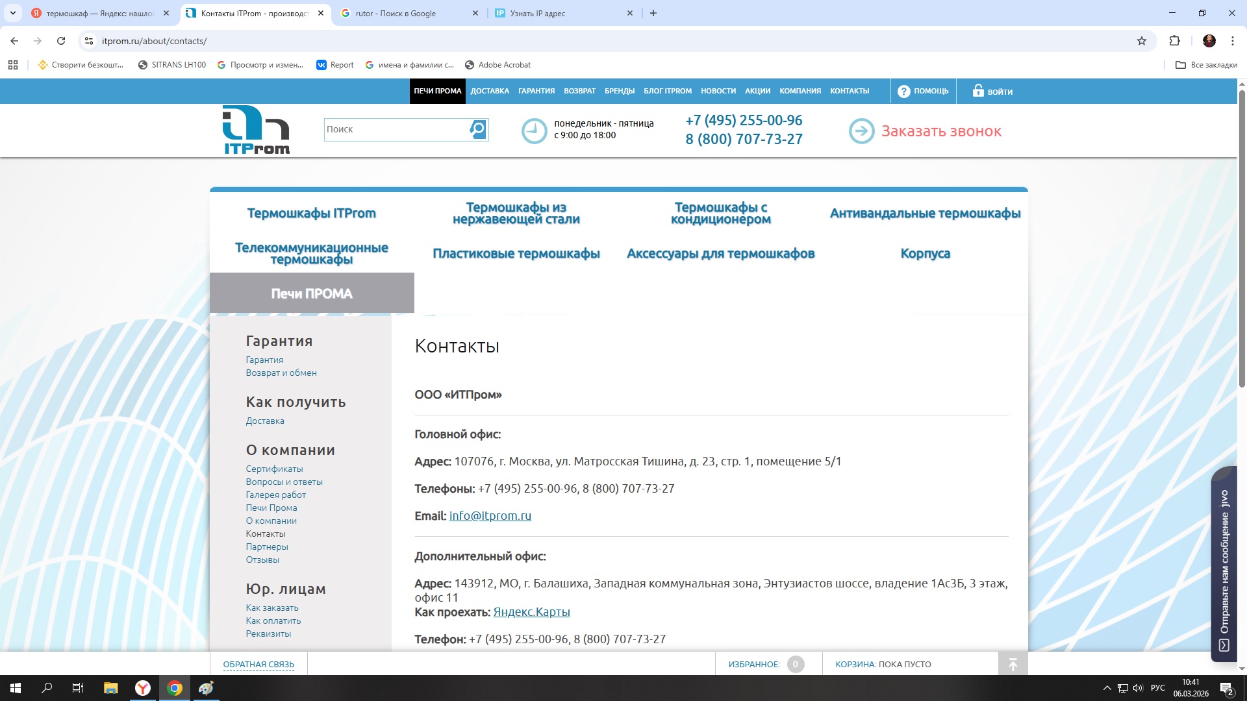This screenshot has height=701, width=1247.
Task: Click the ITProm logo
Action: 256,130
